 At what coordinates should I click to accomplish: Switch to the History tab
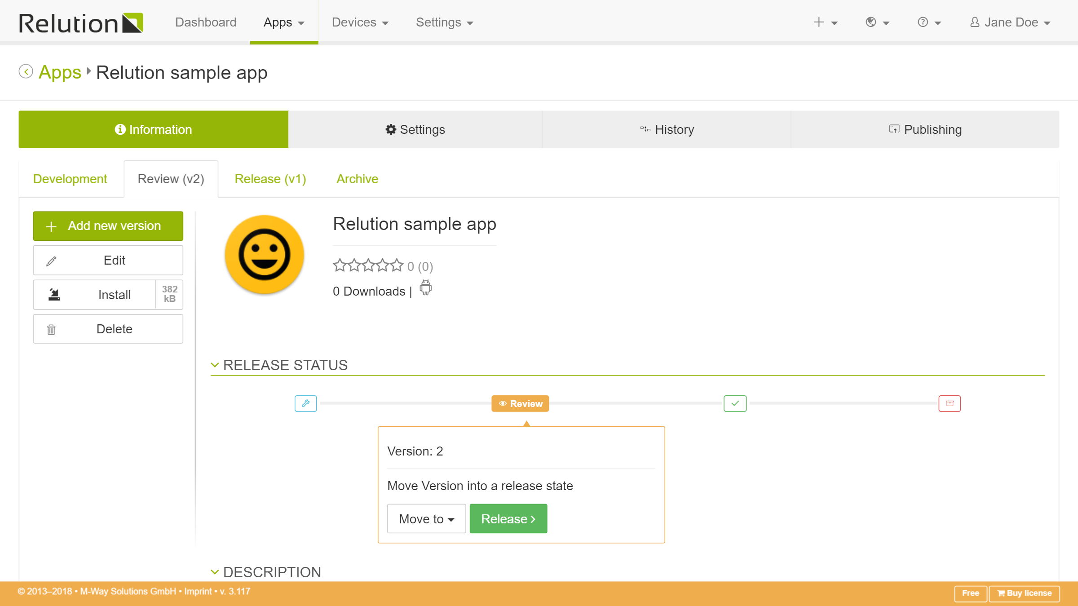(x=667, y=129)
